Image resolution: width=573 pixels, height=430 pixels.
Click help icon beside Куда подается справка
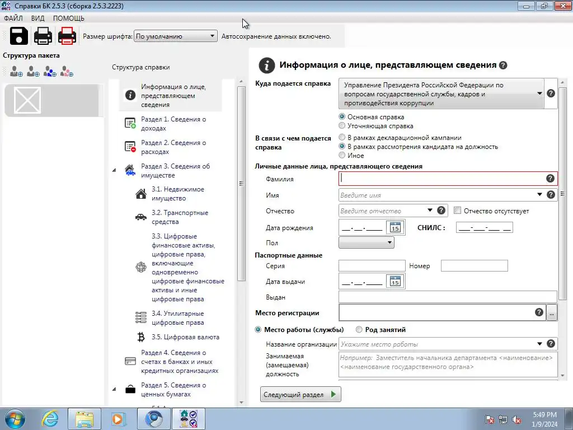point(551,94)
